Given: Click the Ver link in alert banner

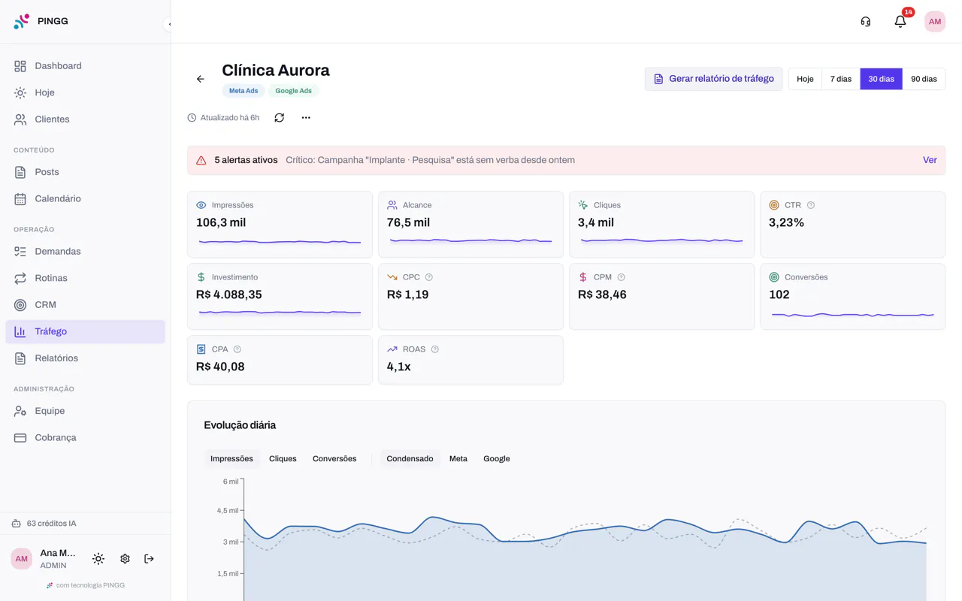Looking at the screenshot, I should [x=930, y=160].
